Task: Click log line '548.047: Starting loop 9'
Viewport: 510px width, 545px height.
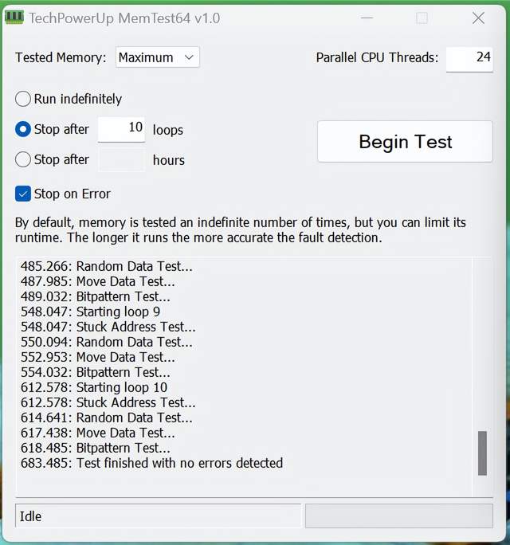Action: click(x=90, y=312)
